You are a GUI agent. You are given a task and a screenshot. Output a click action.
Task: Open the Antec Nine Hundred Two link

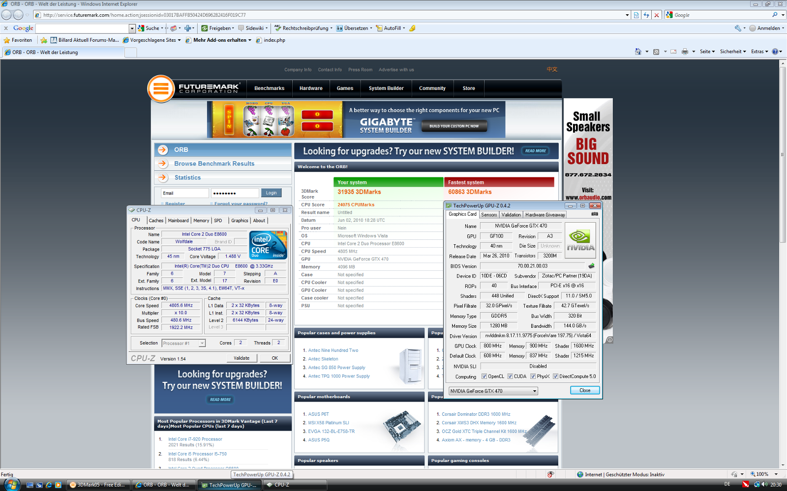(333, 350)
